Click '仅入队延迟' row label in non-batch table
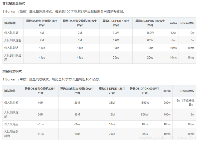 pos(13,48)
